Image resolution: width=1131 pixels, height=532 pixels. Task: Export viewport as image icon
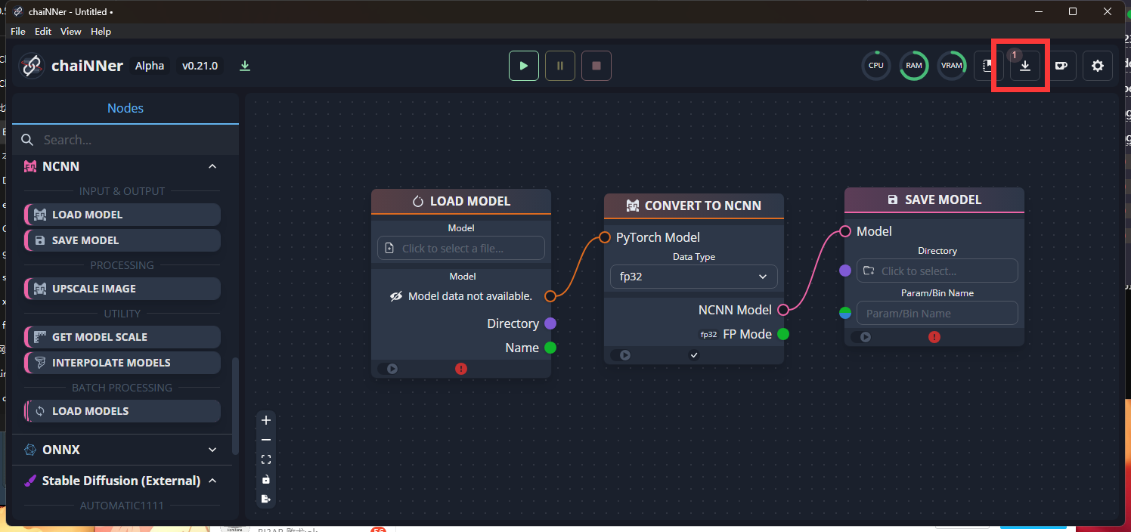(266, 499)
